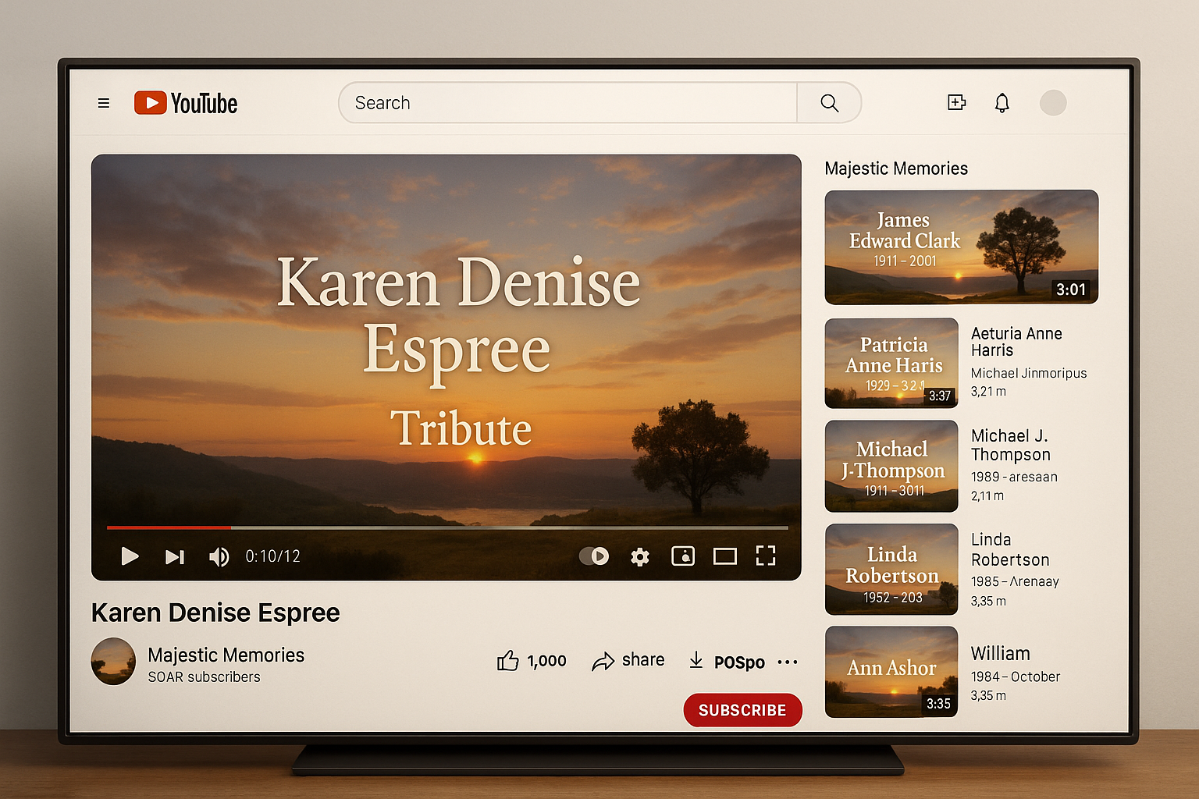The image size is (1199, 799).
Task: Activate the miniplayer icon
Action: 683,556
